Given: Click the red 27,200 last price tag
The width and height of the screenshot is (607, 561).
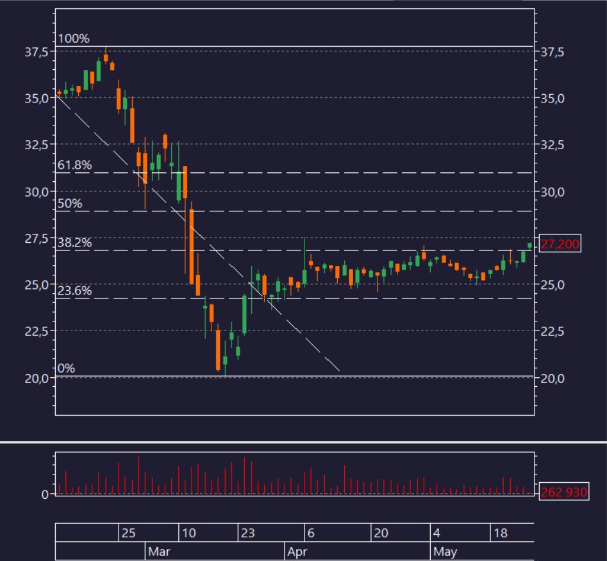Looking at the screenshot, I should click(560, 244).
